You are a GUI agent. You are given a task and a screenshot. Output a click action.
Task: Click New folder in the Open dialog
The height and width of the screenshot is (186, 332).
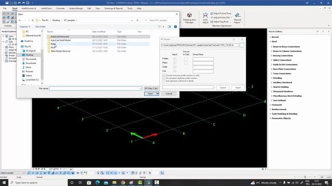pos(40,26)
